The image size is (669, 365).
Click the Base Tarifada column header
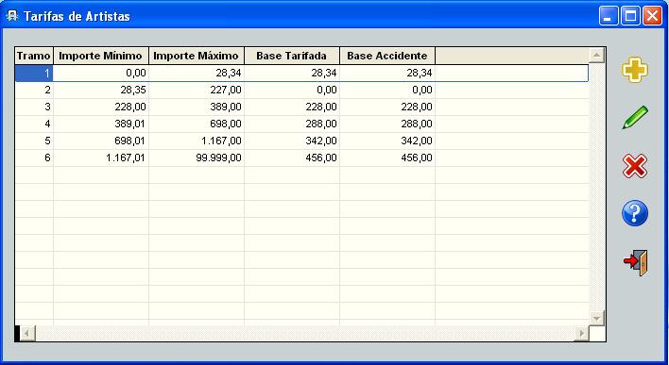292,56
